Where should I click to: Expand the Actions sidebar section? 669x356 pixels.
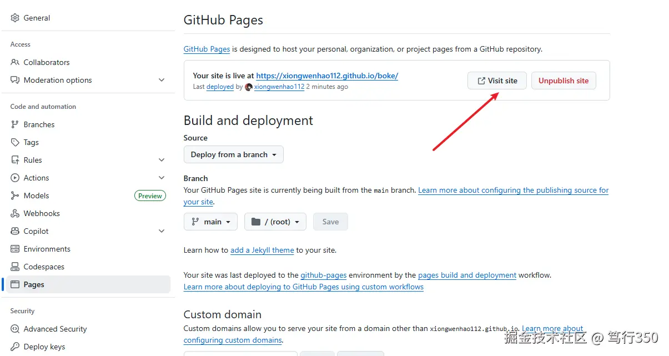point(162,178)
